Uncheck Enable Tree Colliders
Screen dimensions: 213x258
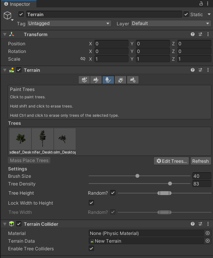tap(91, 248)
